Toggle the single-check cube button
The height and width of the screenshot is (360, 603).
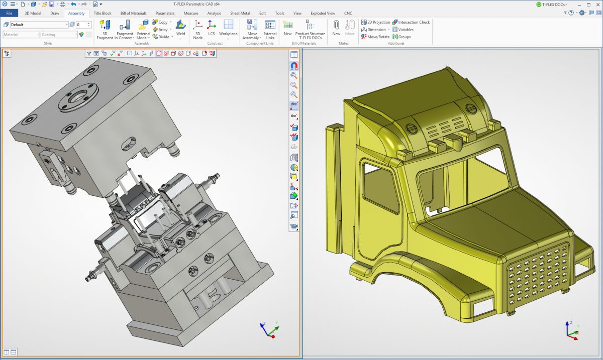294,128
